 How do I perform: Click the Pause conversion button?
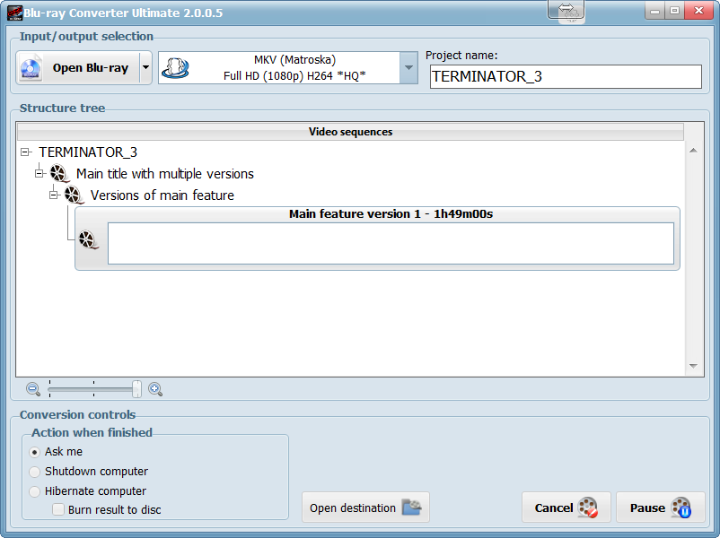(x=661, y=508)
